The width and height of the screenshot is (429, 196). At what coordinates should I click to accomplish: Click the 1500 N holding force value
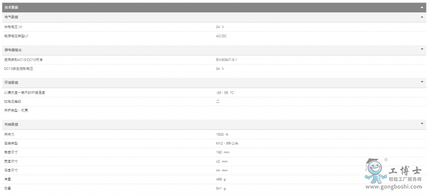point(222,134)
